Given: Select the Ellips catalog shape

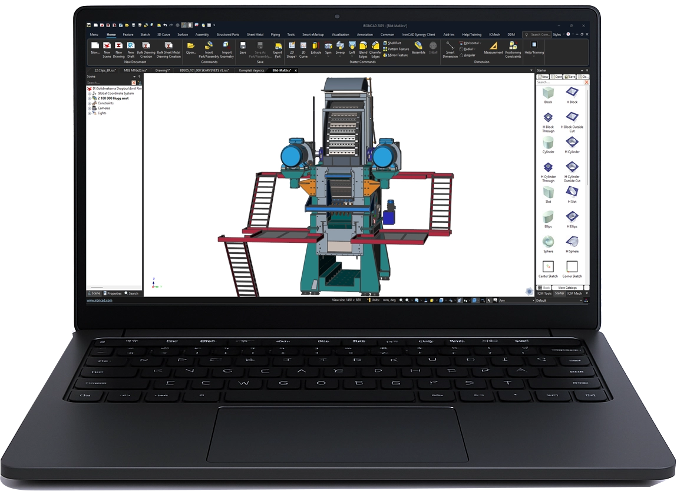Looking at the screenshot, I should coord(548,217).
